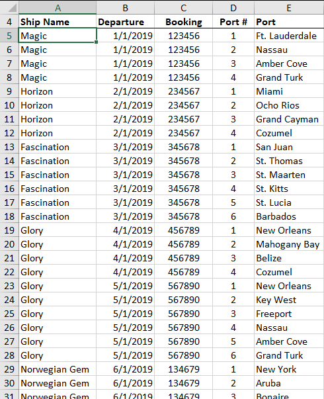Viewport: 324px width, 399px height.
Task: Select the cell containing Mahogany Bay
Action: (289, 244)
